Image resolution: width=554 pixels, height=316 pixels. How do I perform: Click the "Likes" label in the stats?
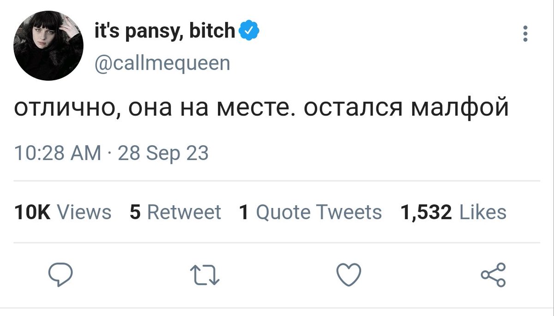[x=483, y=212]
